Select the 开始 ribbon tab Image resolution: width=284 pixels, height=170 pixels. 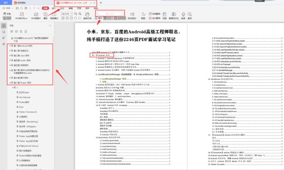point(45,8)
